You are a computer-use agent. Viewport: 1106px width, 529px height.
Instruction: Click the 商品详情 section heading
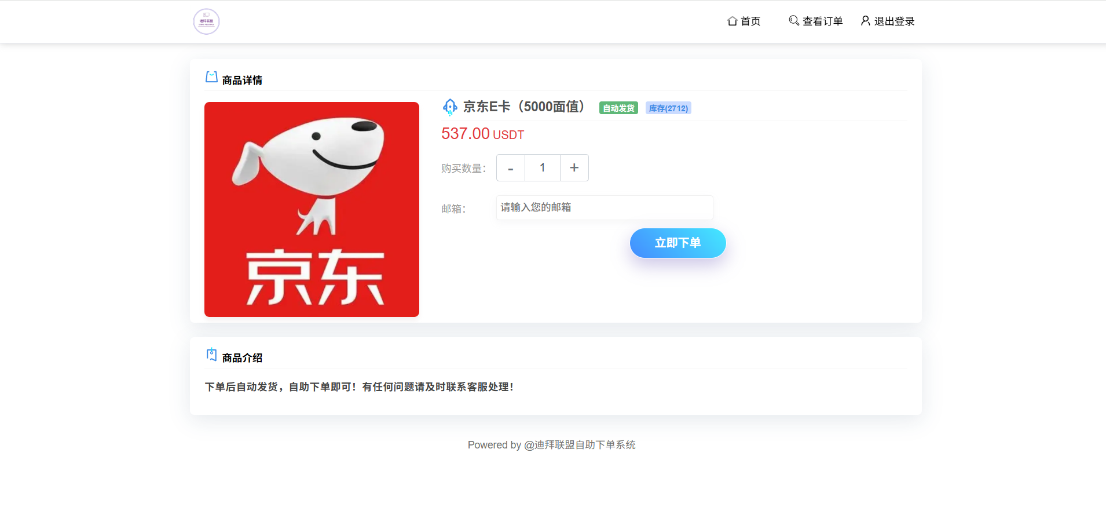tap(242, 81)
